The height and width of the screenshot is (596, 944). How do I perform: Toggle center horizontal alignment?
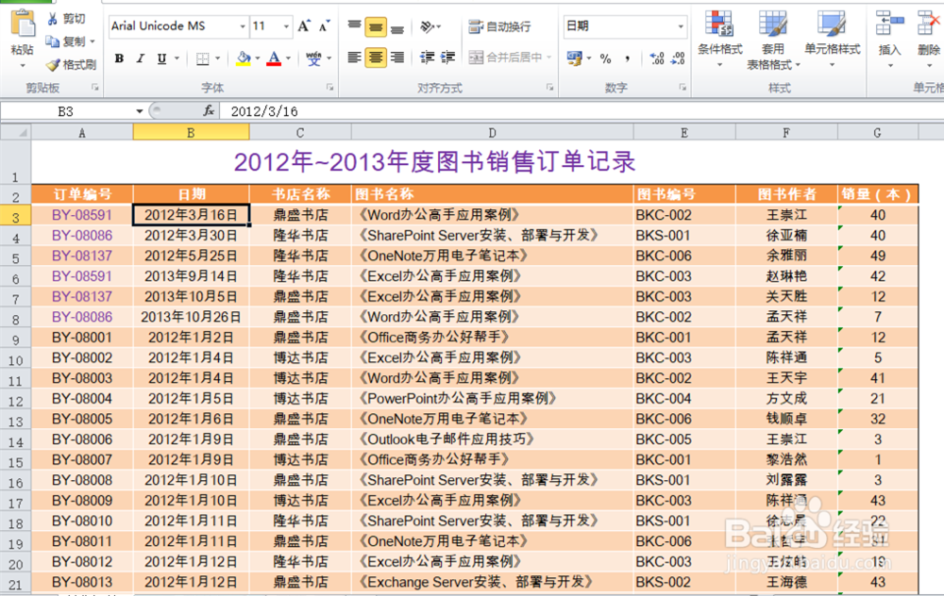click(376, 58)
